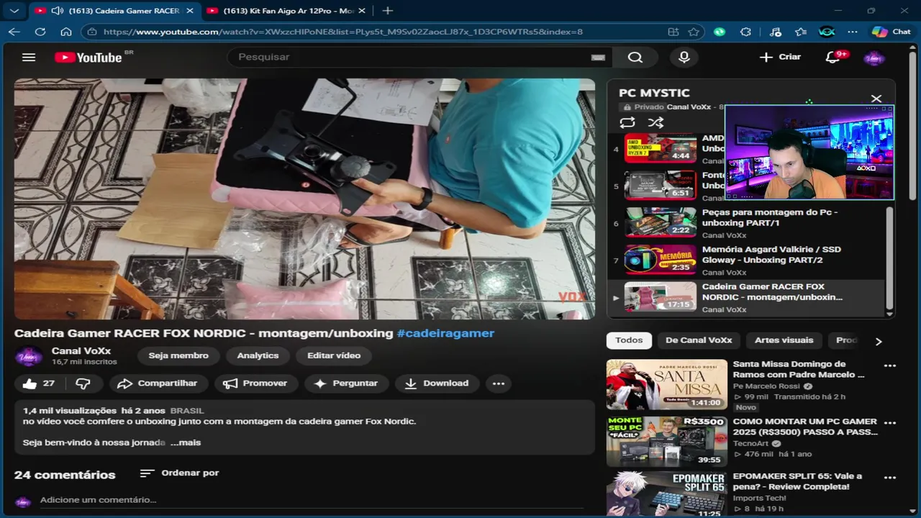Click the Promover button
Image resolution: width=921 pixels, height=518 pixels.
coord(255,383)
